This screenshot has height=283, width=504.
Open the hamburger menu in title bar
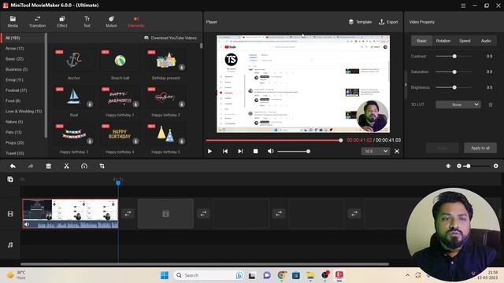coord(463,6)
